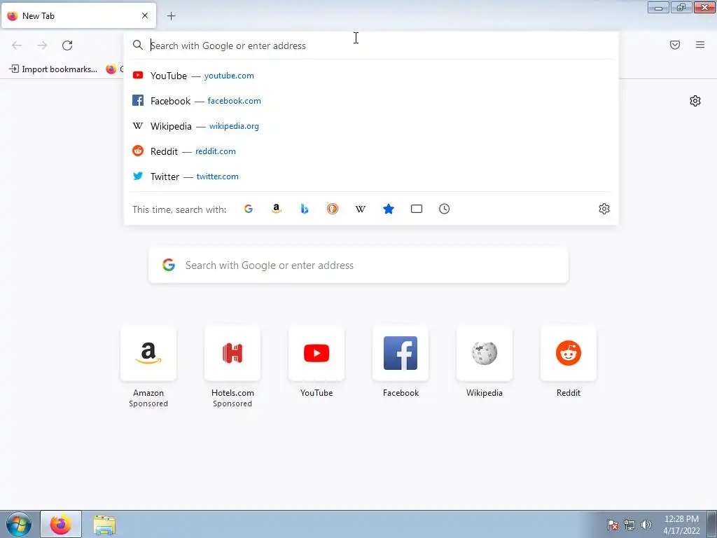Go back one page

17,46
